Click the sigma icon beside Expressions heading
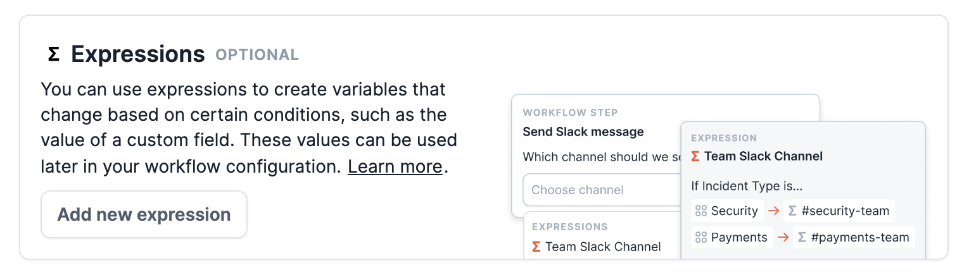Image resolution: width=969 pixels, height=277 pixels. (x=54, y=54)
